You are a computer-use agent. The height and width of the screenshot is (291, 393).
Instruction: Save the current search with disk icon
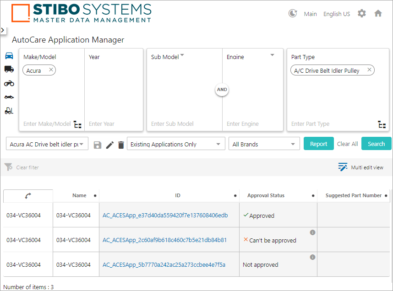[x=98, y=145]
